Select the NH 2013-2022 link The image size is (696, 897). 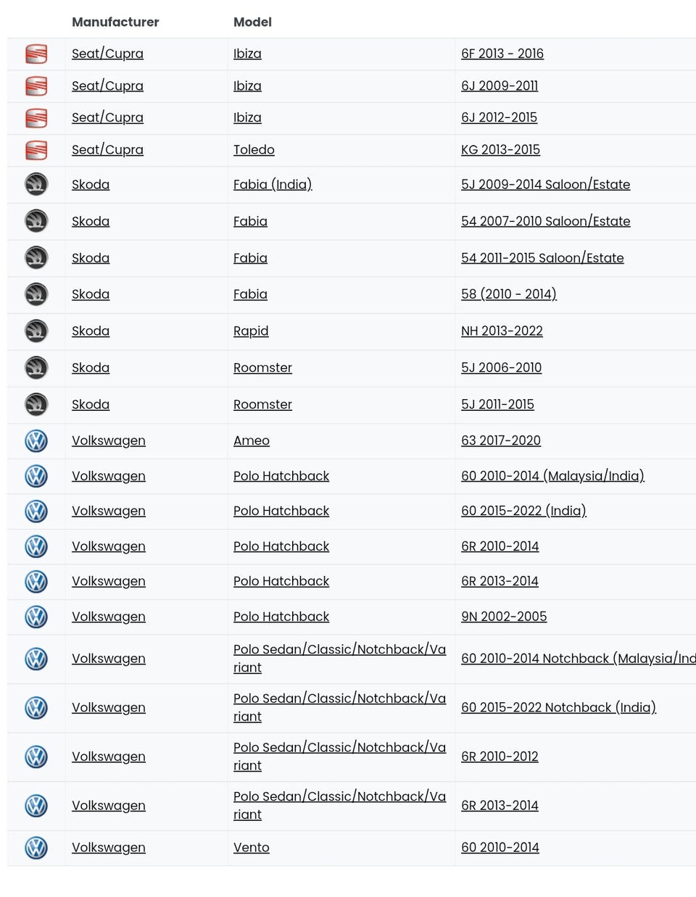pyautogui.click(x=502, y=331)
